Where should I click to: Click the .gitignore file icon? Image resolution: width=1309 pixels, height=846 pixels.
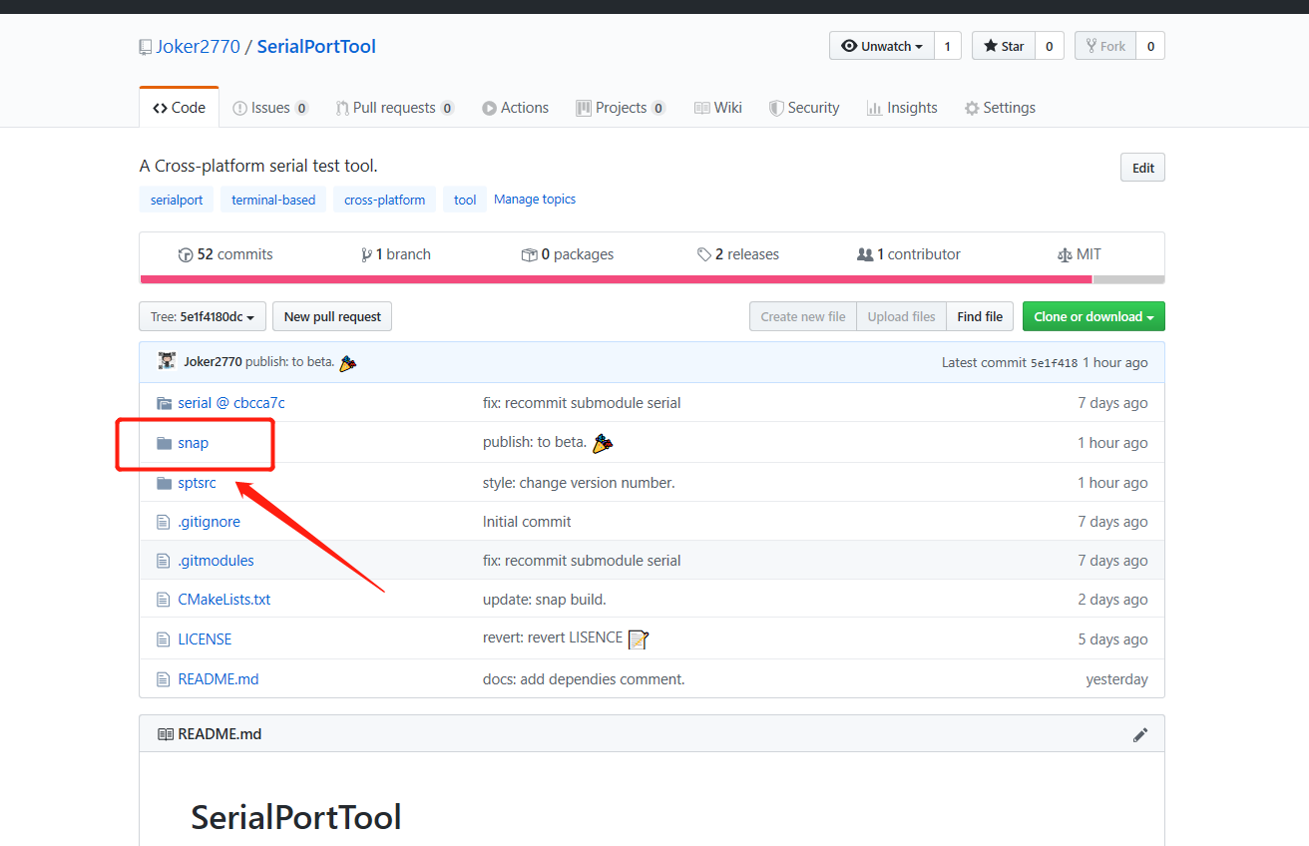click(x=164, y=522)
